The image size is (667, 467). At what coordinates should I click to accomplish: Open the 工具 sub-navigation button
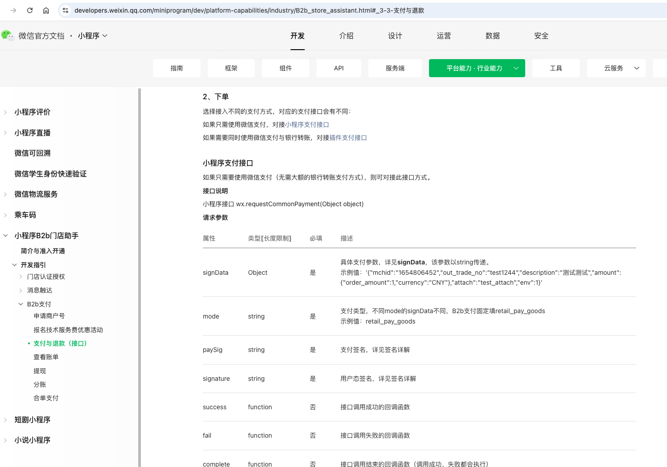point(556,68)
